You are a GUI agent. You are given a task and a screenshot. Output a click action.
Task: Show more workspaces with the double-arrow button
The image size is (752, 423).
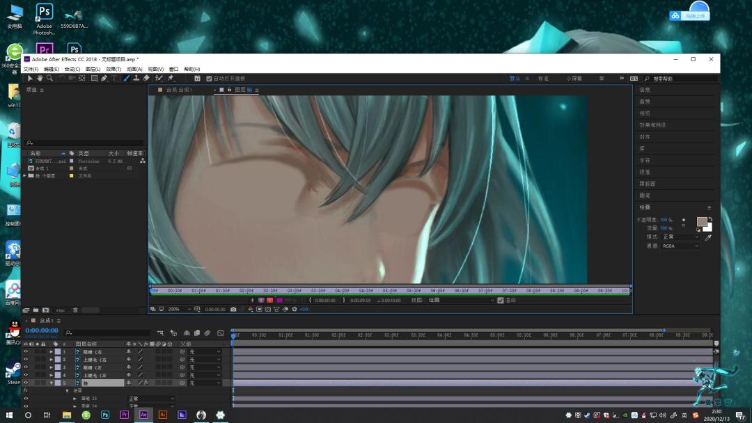click(622, 79)
